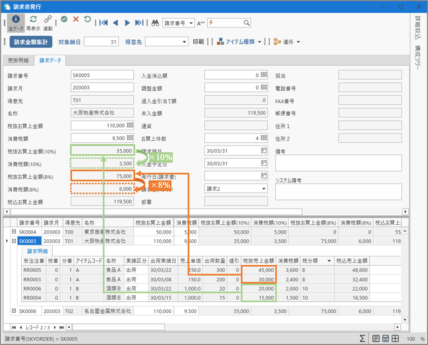This screenshot has height=345, width=428.
Task: Select the 請求明細 sub-tab
Action: [37, 251]
